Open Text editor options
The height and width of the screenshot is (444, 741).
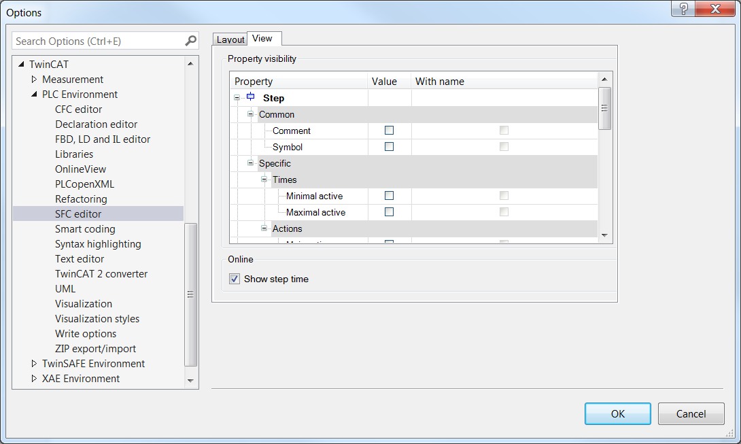[x=80, y=258]
